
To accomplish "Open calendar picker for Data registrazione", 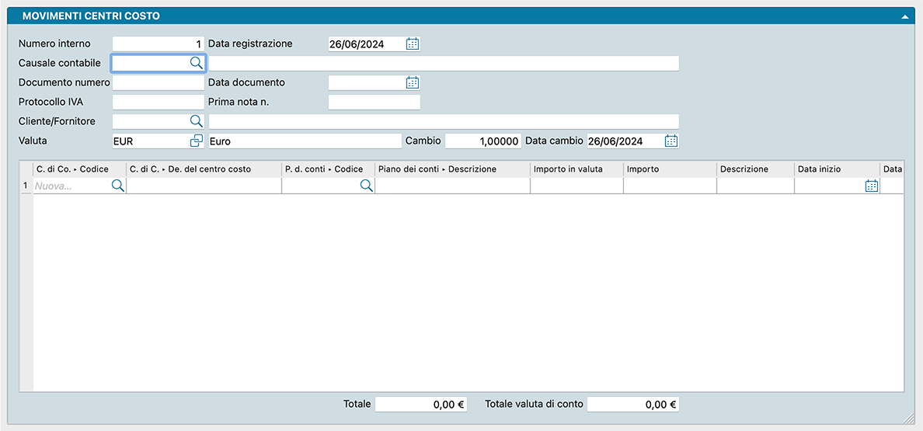I will point(413,44).
